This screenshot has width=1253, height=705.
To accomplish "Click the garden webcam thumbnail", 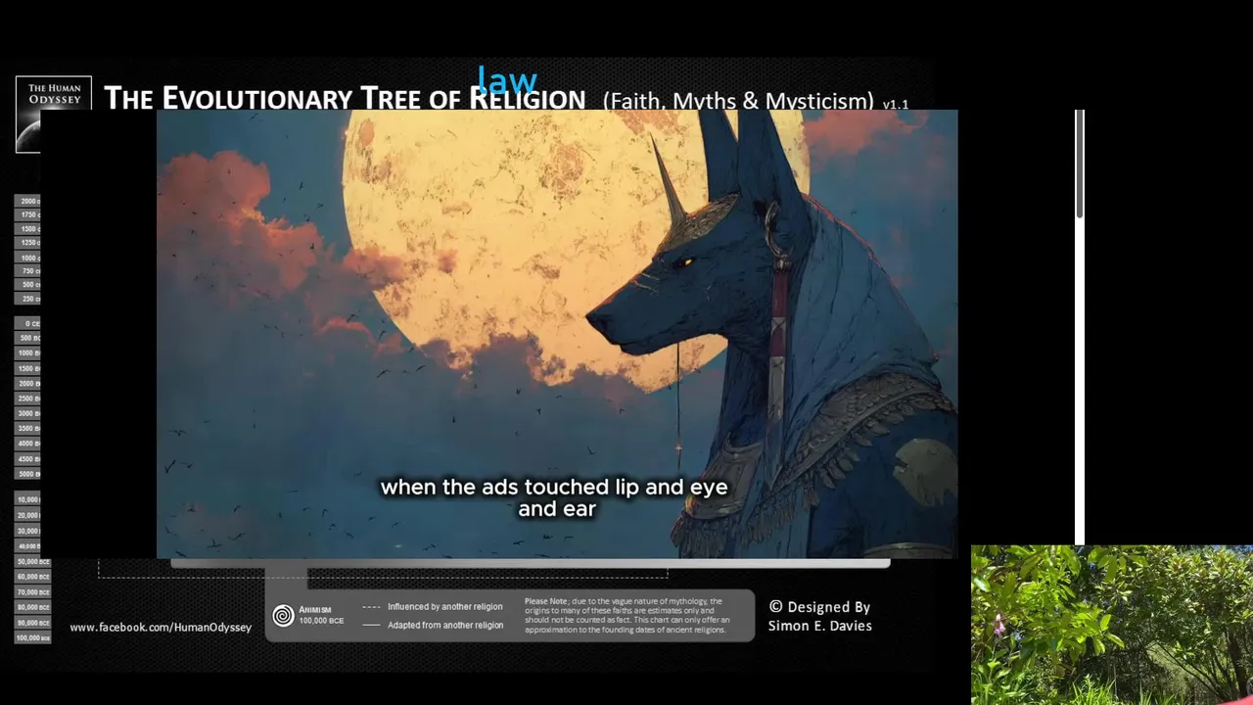I will coord(1112,625).
